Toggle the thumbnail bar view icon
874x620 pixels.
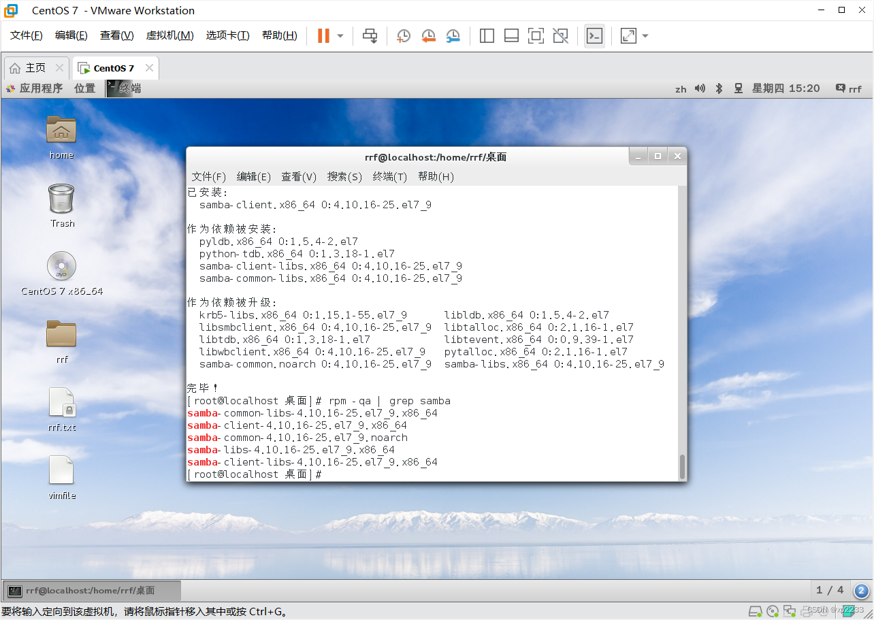click(511, 35)
